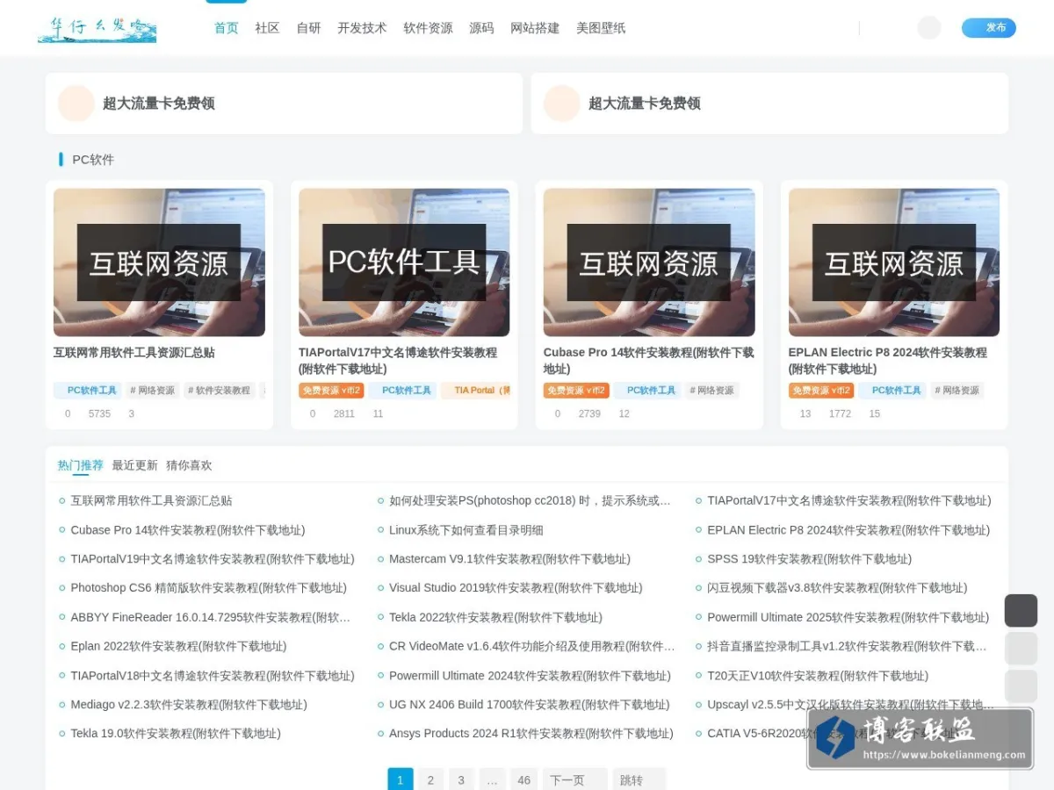
Task: Open the site logo in the header
Action: (97, 27)
